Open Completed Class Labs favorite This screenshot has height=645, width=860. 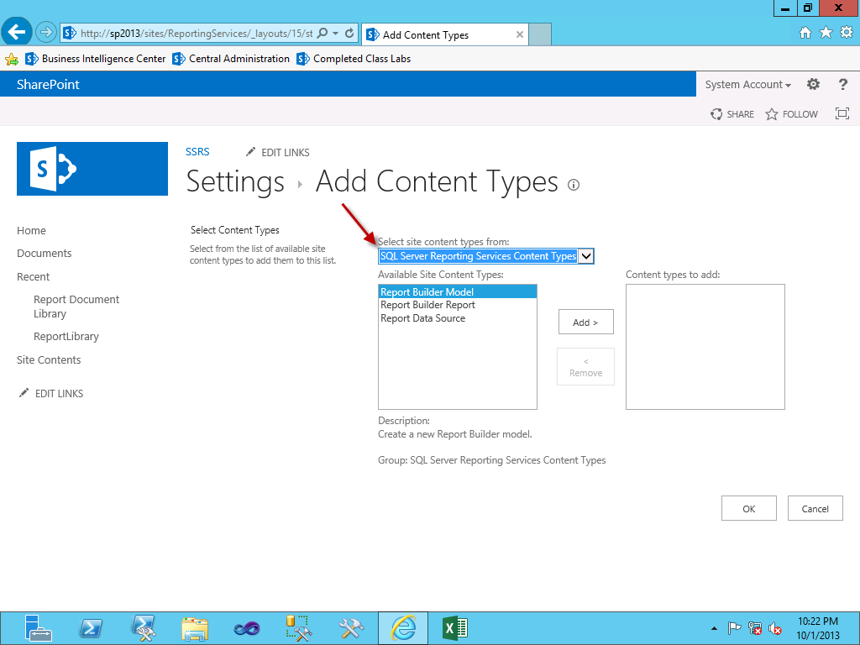[354, 59]
